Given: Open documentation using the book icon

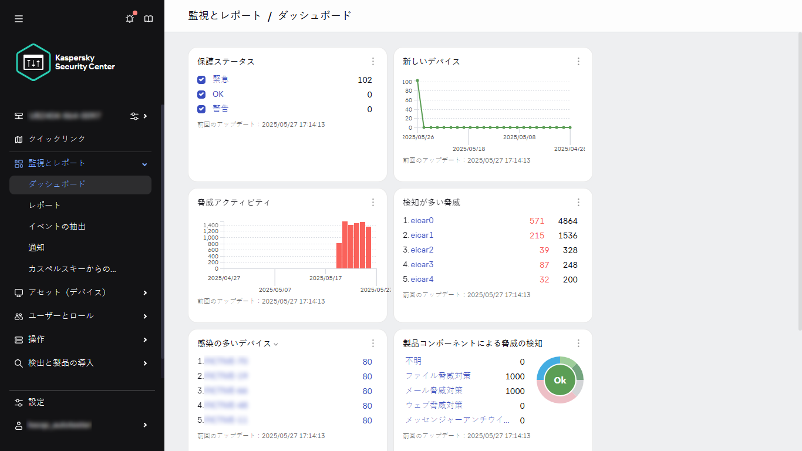Looking at the screenshot, I should tap(149, 18).
